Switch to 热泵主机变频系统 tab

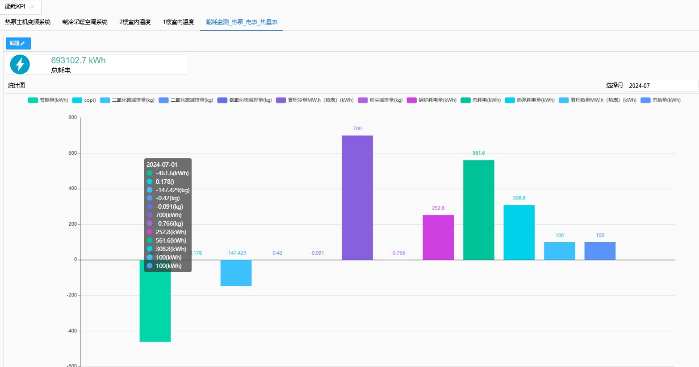click(x=28, y=22)
